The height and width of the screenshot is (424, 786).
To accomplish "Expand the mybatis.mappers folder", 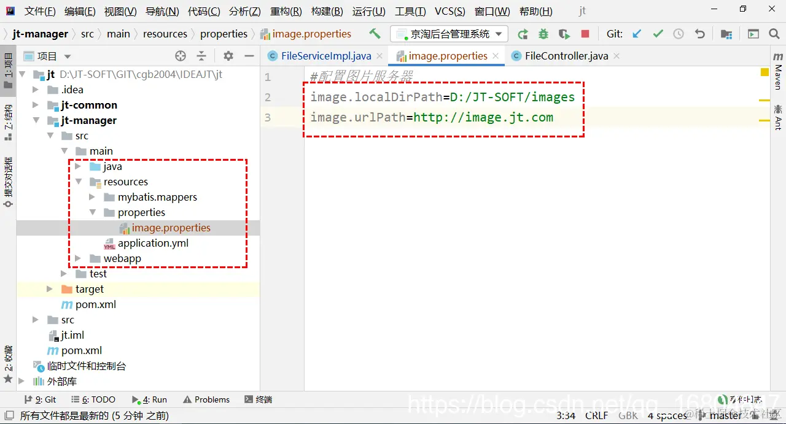I will pos(91,197).
